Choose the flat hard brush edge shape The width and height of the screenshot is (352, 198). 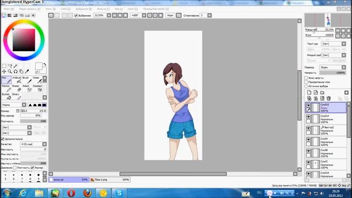coord(44,105)
